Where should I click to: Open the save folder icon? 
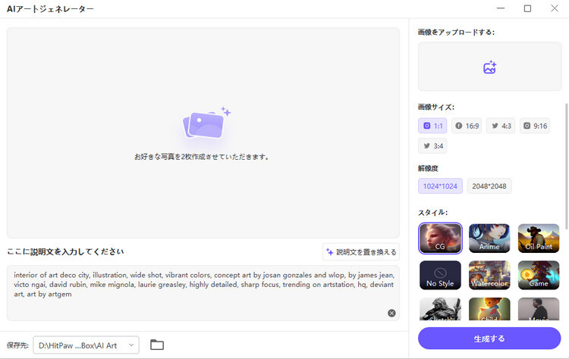(x=157, y=345)
